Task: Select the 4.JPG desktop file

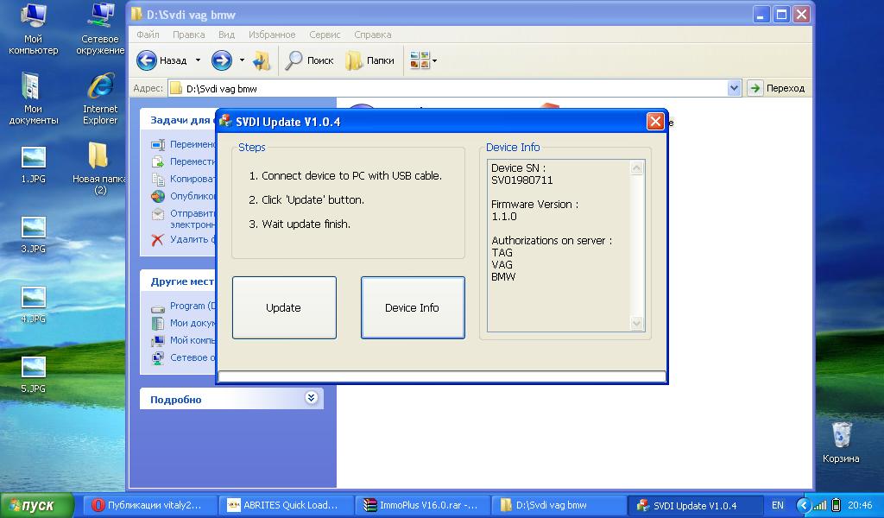Action: pos(34,305)
